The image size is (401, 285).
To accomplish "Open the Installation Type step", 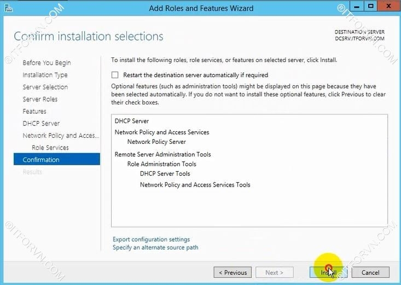I will pyautogui.click(x=45, y=75).
